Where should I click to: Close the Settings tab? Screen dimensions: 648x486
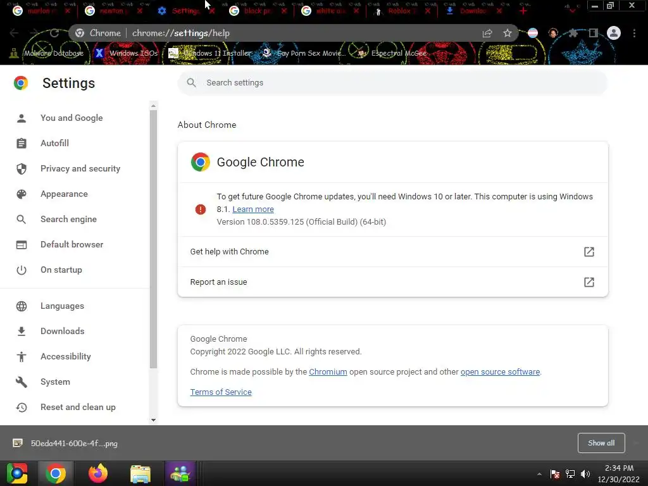(x=212, y=11)
